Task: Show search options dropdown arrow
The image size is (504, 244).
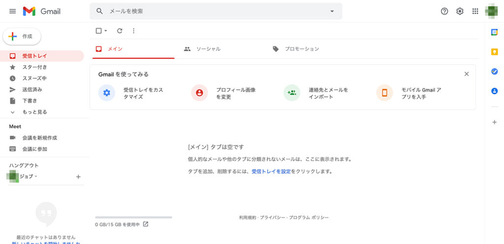Action: [332, 11]
